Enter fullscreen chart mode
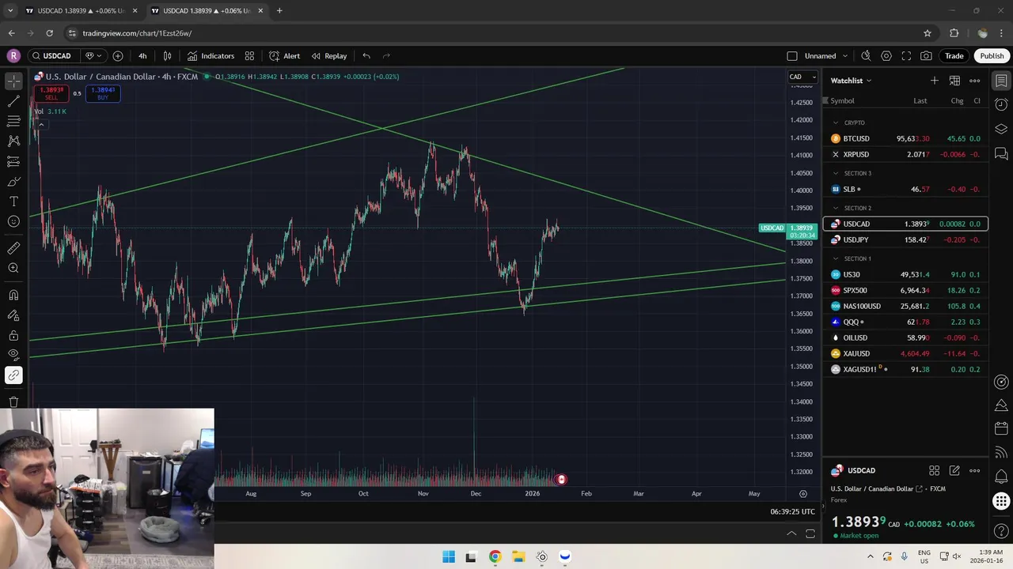This screenshot has height=569, width=1013. click(906, 56)
